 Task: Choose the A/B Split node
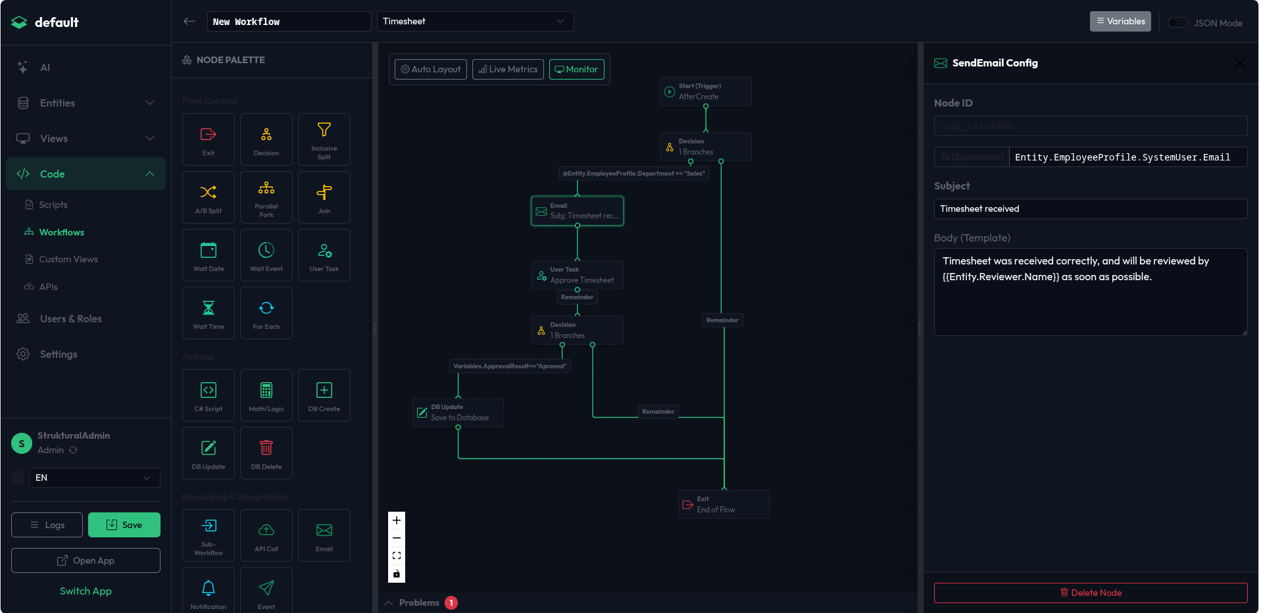point(209,197)
